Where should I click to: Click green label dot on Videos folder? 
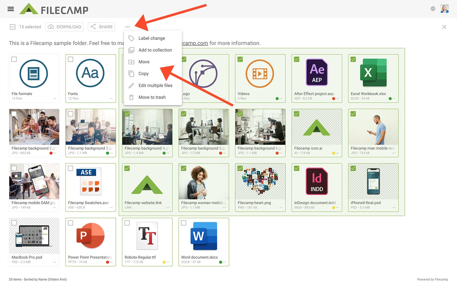click(x=277, y=99)
